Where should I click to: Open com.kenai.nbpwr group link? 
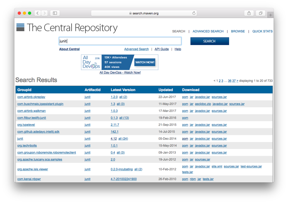point(29,179)
